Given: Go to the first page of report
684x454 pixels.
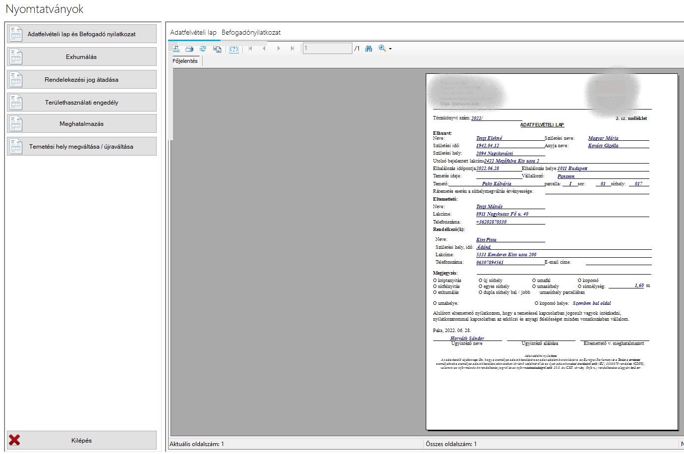Looking at the screenshot, I should (x=250, y=49).
